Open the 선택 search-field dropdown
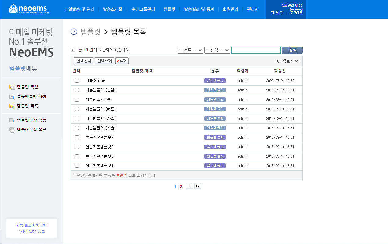The width and height of the screenshot is (388, 244). (217, 50)
